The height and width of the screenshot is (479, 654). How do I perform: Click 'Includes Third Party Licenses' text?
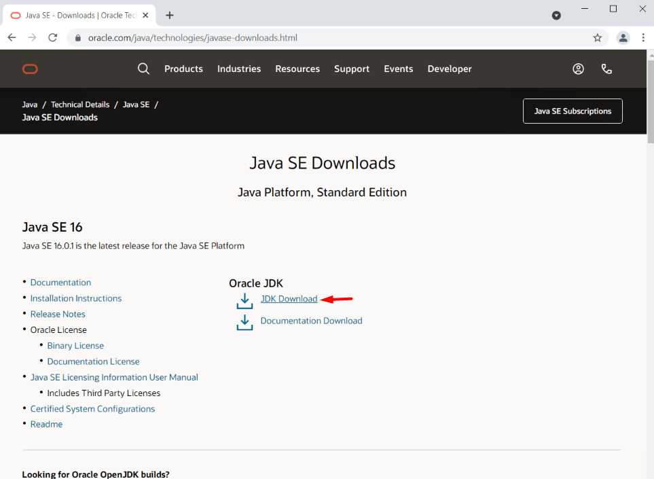(x=103, y=393)
